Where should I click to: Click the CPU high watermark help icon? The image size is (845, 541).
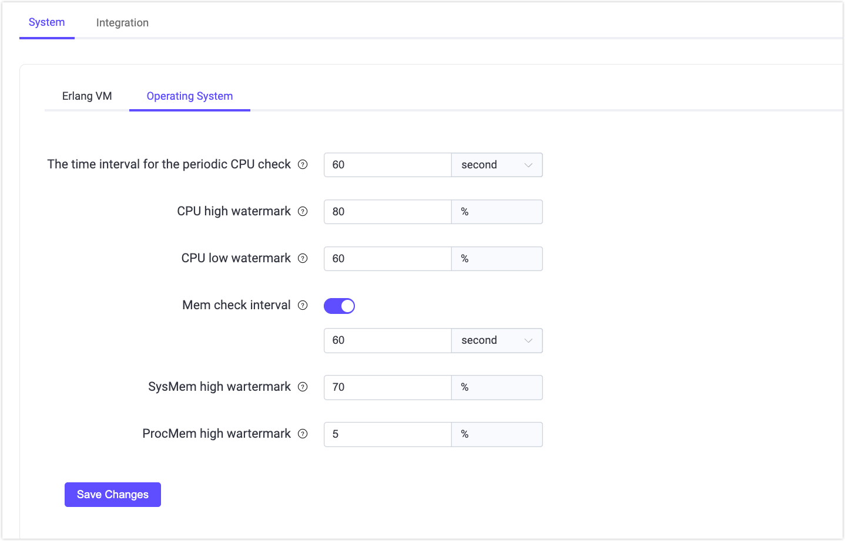pyautogui.click(x=303, y=211)
